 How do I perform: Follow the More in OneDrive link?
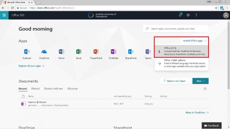point(197,113)
